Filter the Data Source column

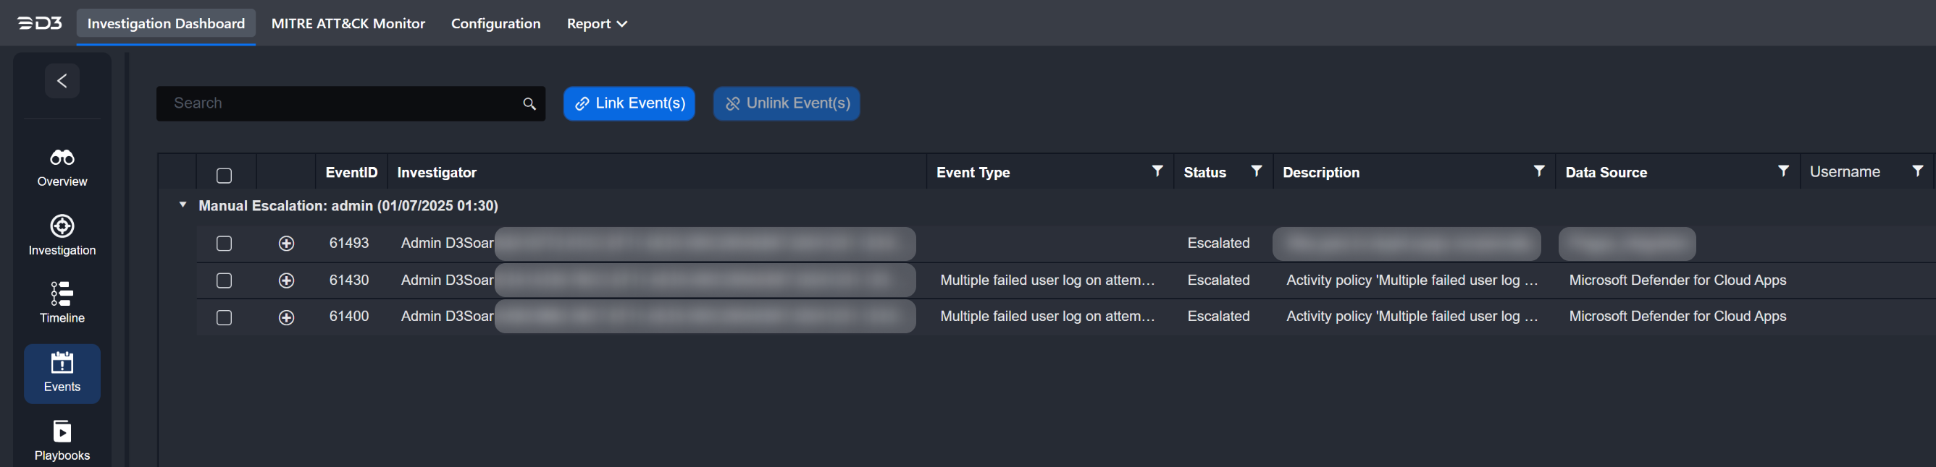coord(1782,171)
